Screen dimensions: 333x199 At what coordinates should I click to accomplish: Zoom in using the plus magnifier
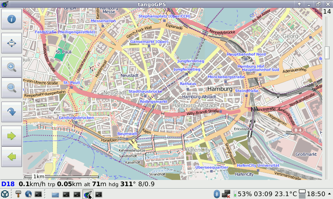[11, 67]
